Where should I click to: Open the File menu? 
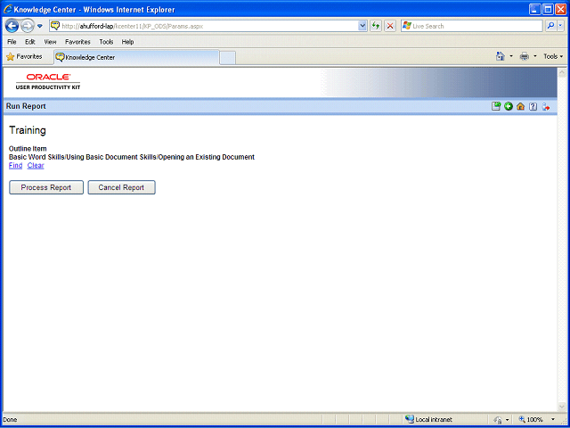(12, 42)
